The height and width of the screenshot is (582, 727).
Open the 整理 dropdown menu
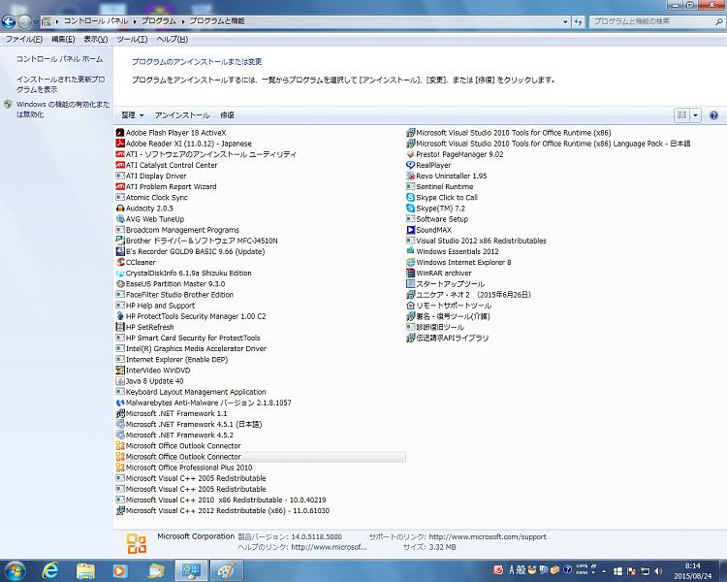coord(132,115)
